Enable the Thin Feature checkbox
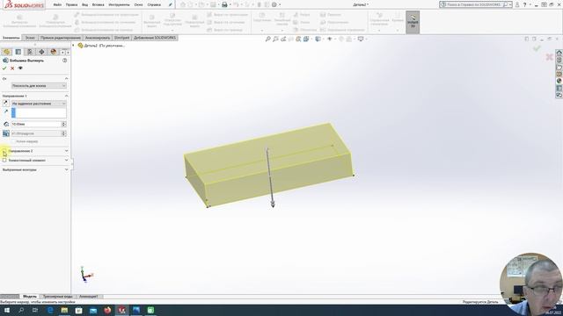Image resolution: width=563 pixels, height=316 pixels. tap(4, 160)
